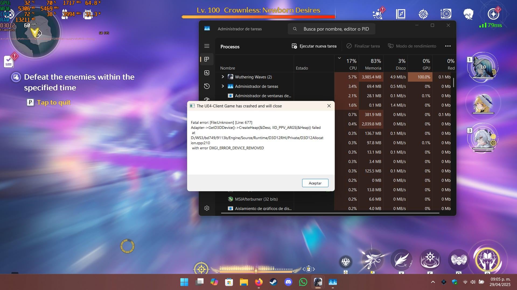517x290 pixels.
Task: Tap to quit the challenge
Action: click(54, 102)
